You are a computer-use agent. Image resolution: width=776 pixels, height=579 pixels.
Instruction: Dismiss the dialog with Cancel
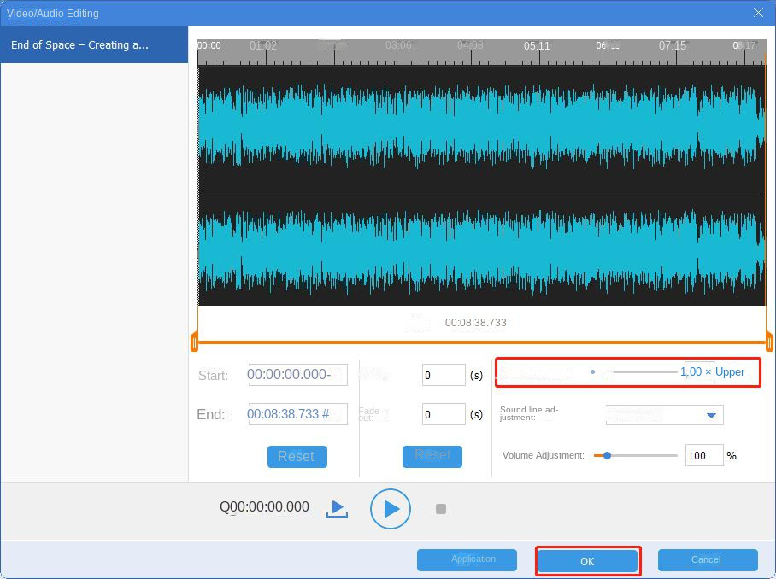(707, 560)
